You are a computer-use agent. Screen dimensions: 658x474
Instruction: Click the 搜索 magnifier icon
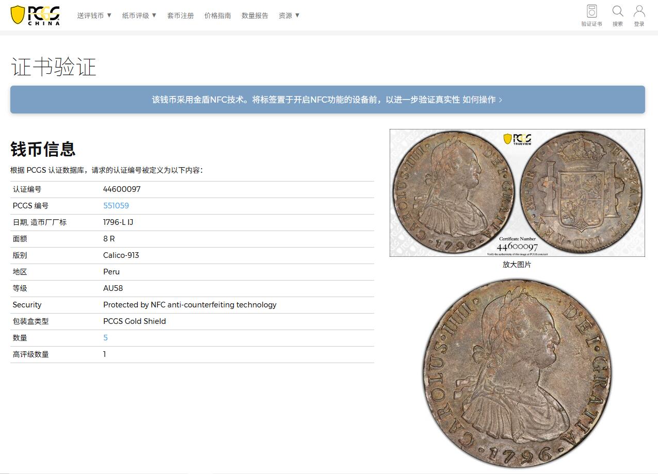point(618,15)
